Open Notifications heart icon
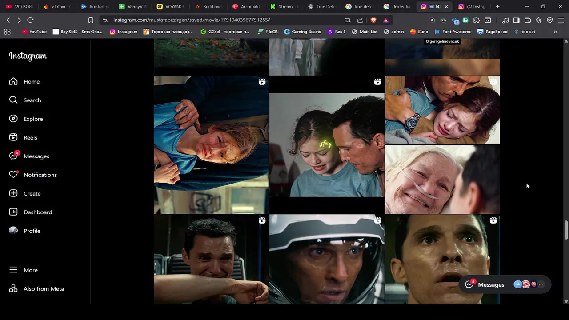This screenshot has height=320, width=569. [14, 175]
